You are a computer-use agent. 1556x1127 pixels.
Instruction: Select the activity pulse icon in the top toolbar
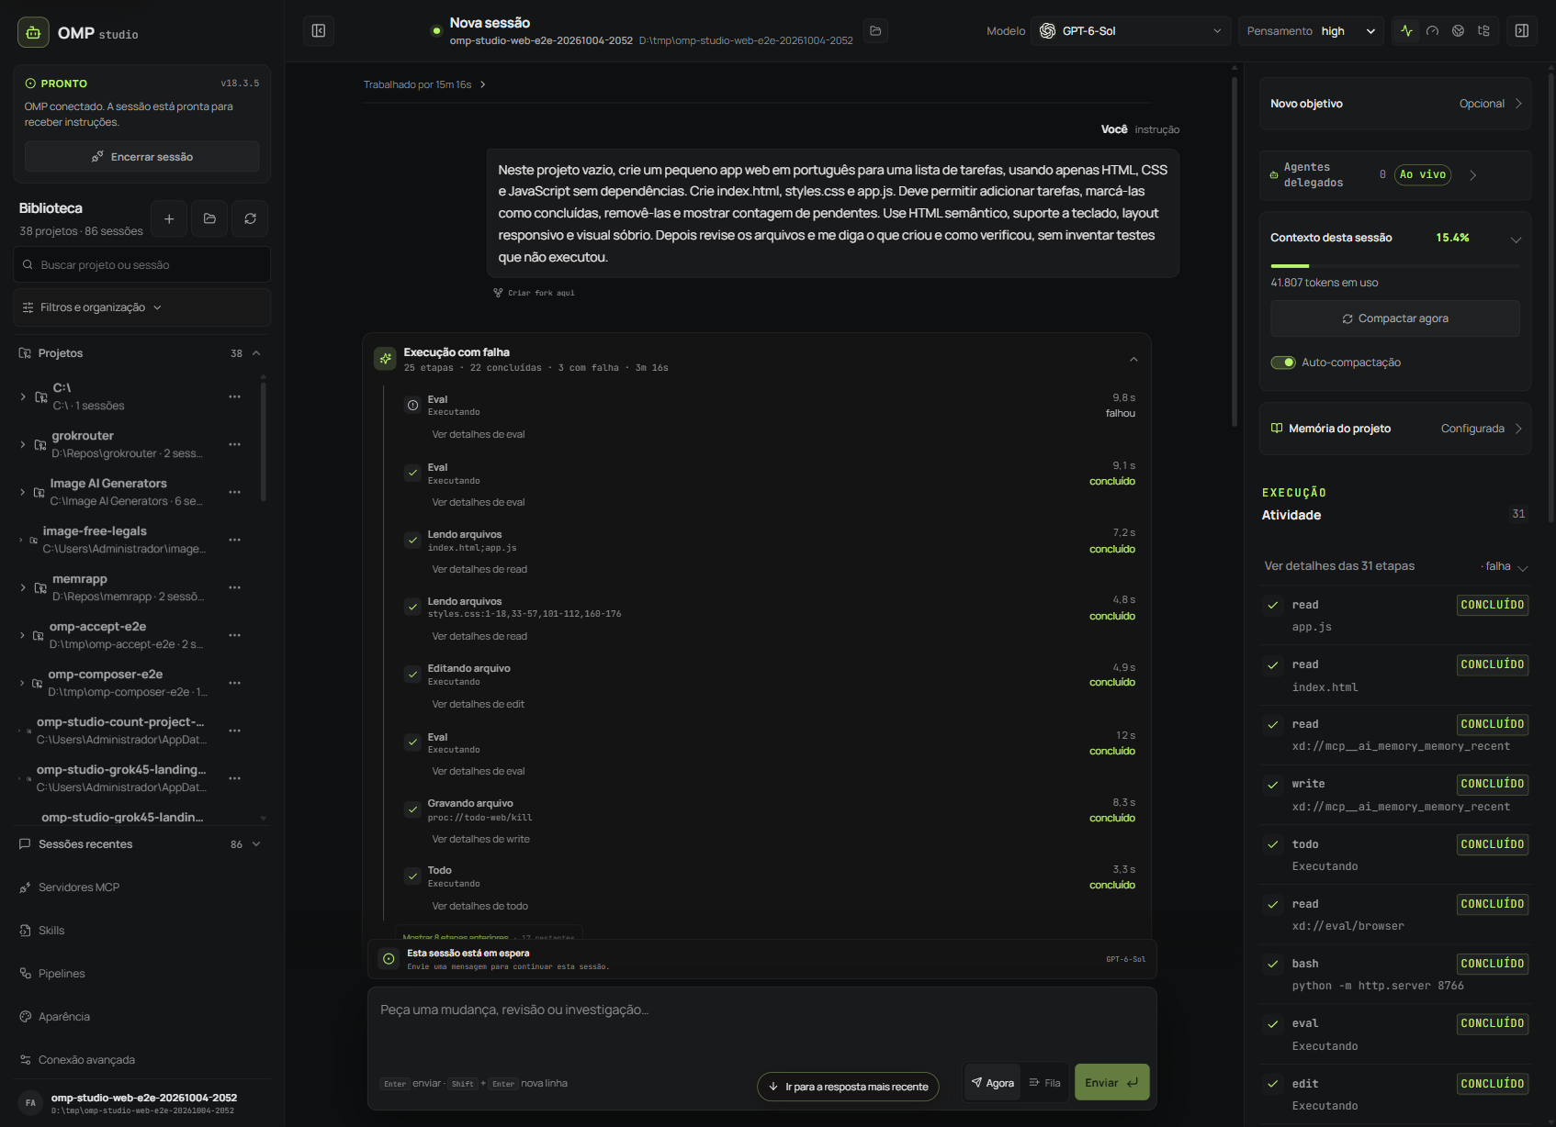point(1406,31)
